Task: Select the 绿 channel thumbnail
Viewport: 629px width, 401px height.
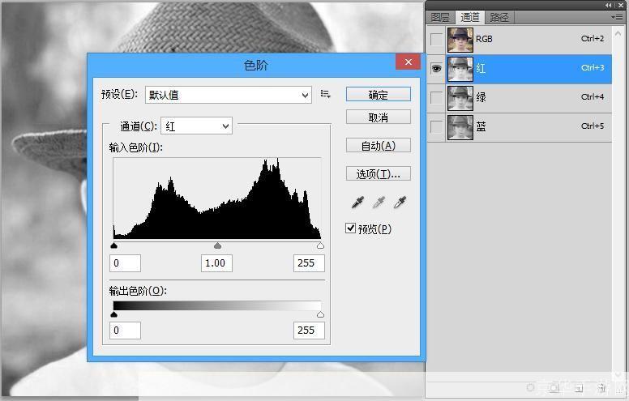Action: [x=460, y=98]
